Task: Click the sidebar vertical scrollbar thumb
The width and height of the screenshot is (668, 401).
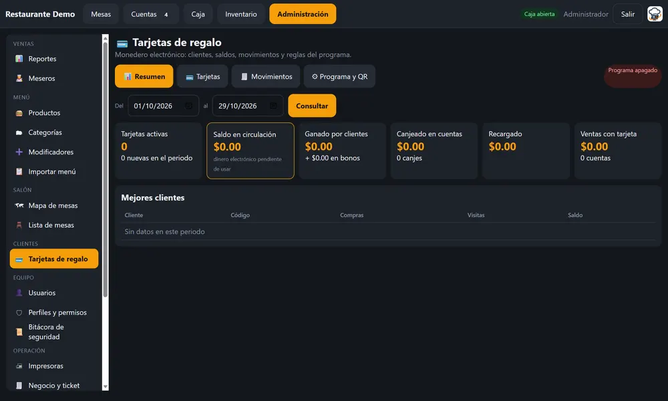Action: click(x=106, y=170)
